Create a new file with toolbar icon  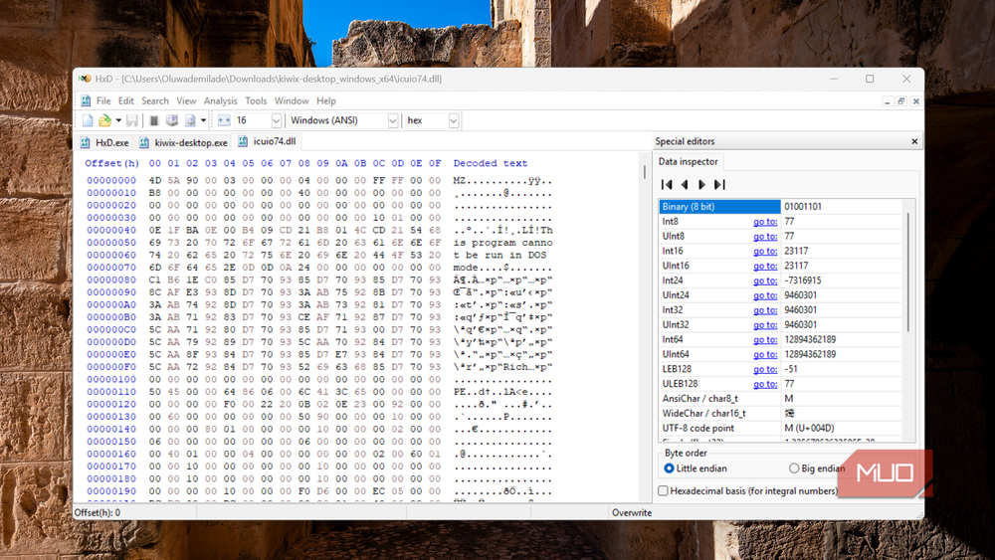88,120
